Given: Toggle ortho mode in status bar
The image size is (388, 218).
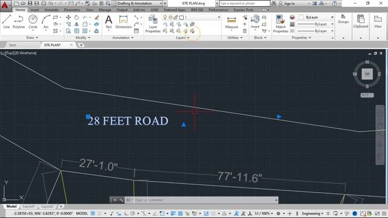Looking at the screenshot, I should tap(126, 214).
